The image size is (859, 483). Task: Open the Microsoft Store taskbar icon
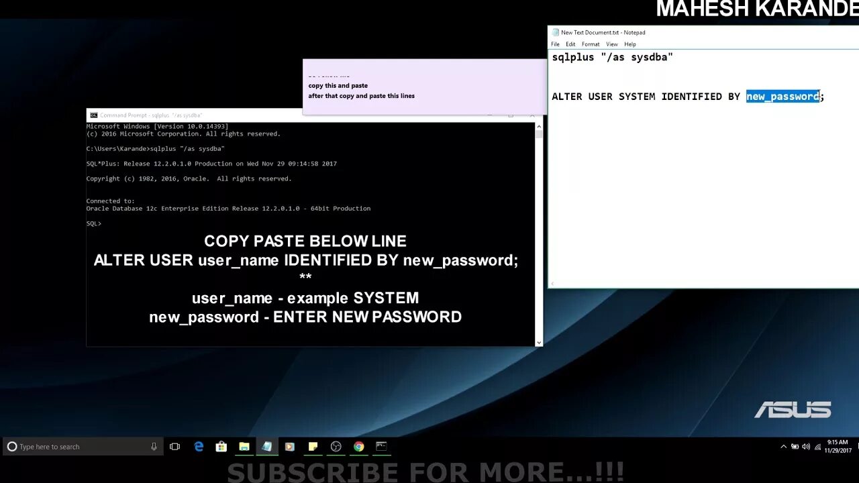(221, 447)
